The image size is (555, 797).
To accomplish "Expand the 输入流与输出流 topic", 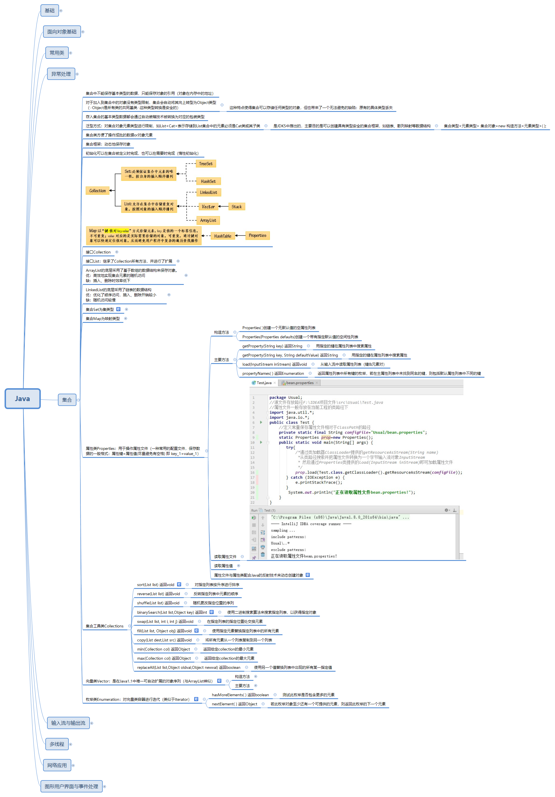I will pyautogui.click(x=92, y=723).
